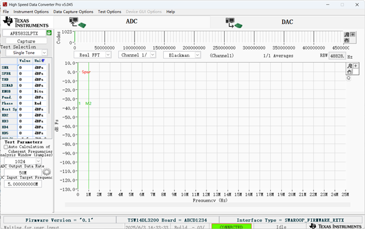Click the AFE5832LPTX device name field
This screenshot has height=229, width=365.
click(x=24, y=33)
